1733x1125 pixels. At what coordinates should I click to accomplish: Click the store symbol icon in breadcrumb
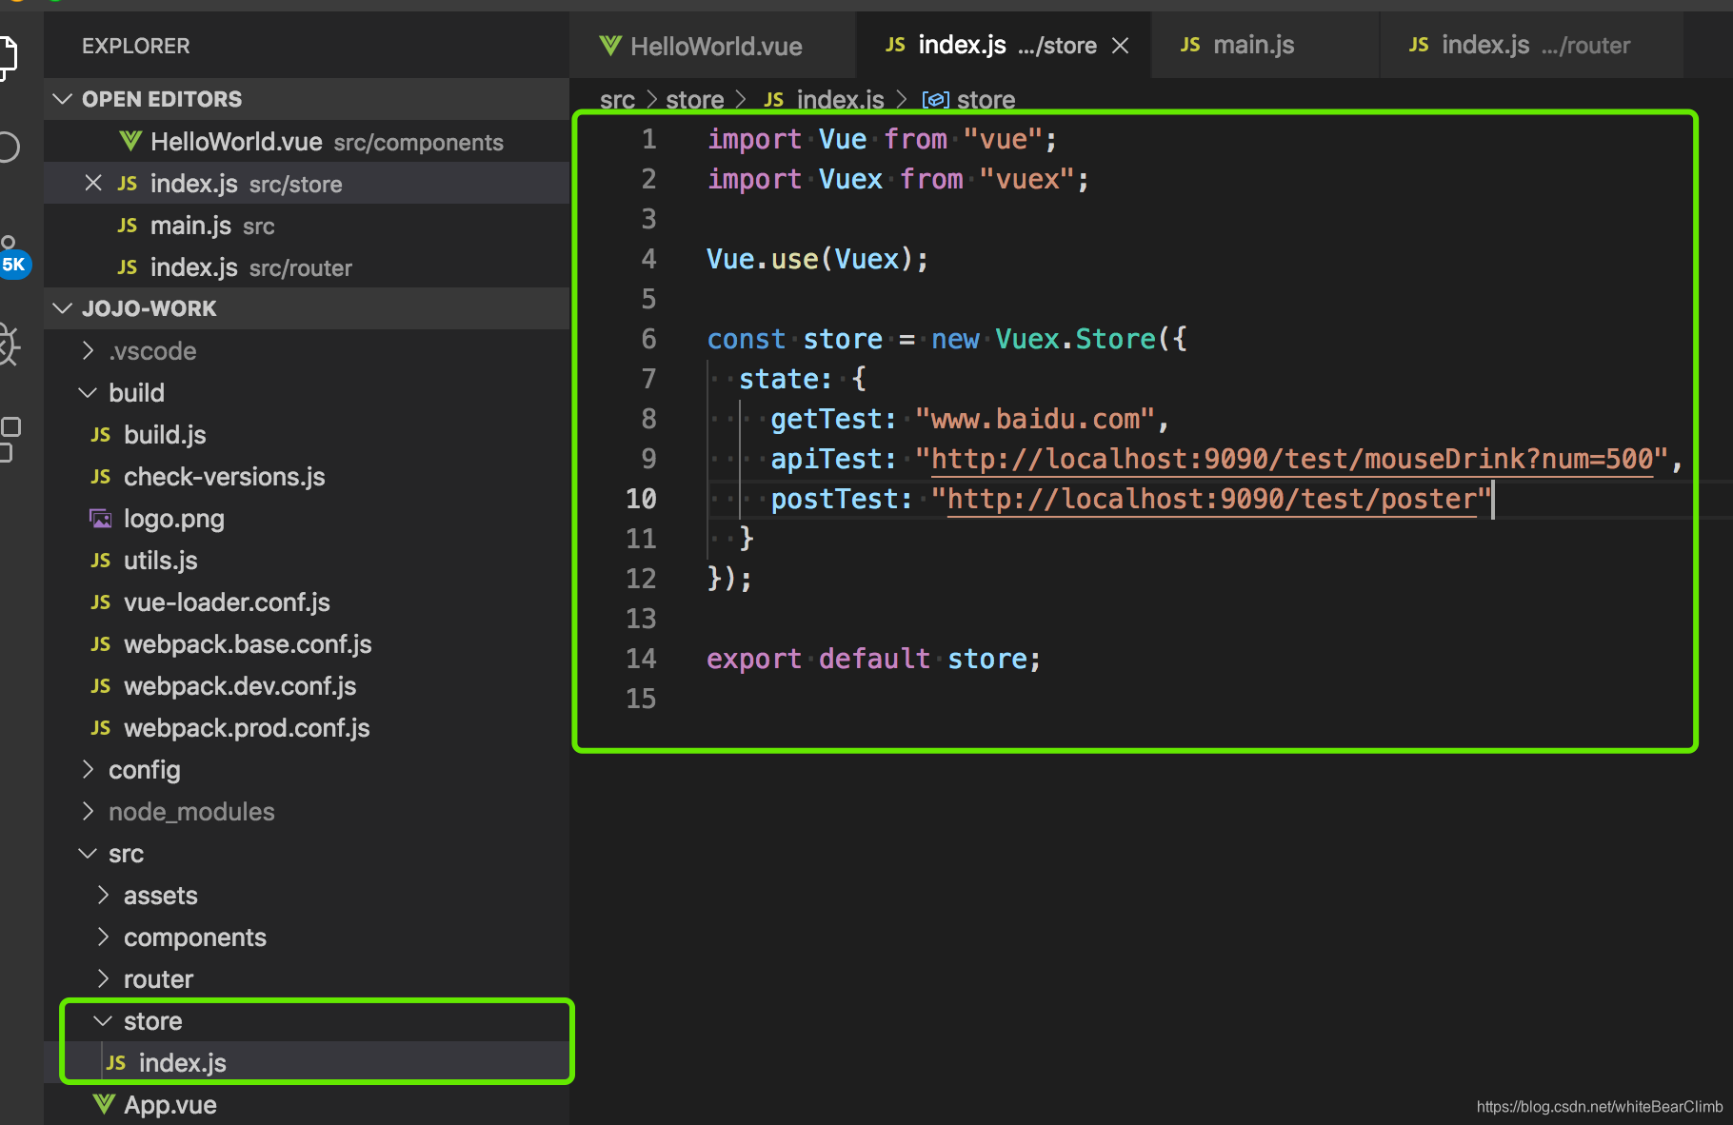(936, 100)
